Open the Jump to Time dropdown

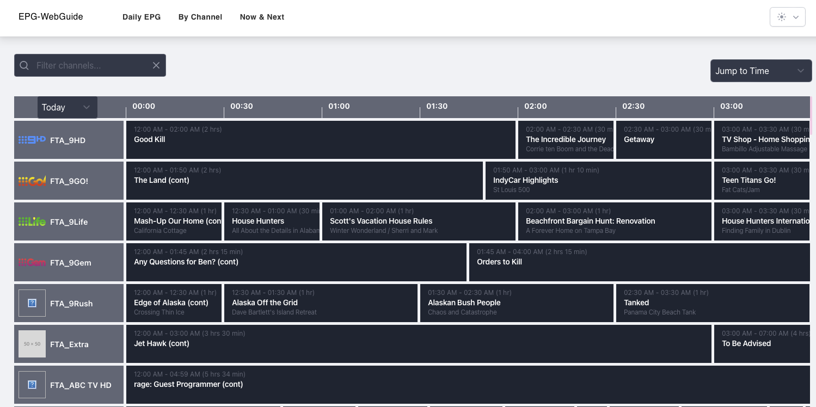[x=760, y=71]
